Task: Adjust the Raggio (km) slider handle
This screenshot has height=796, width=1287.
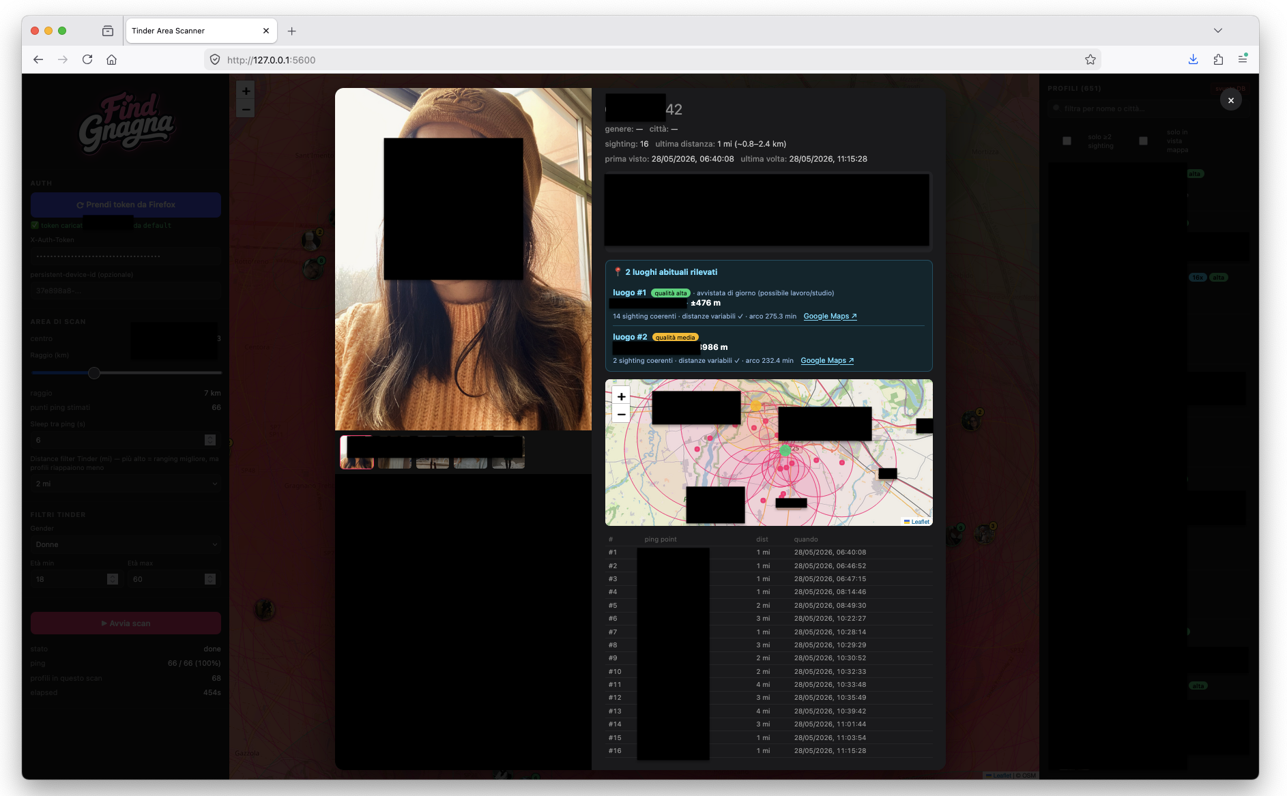Action: pyautogui.click(x=94, y=373)
